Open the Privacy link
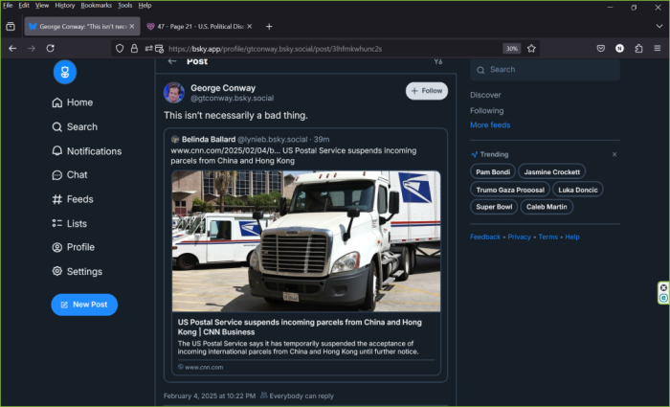This screenshot has height=407, width=670. point(519,237)
